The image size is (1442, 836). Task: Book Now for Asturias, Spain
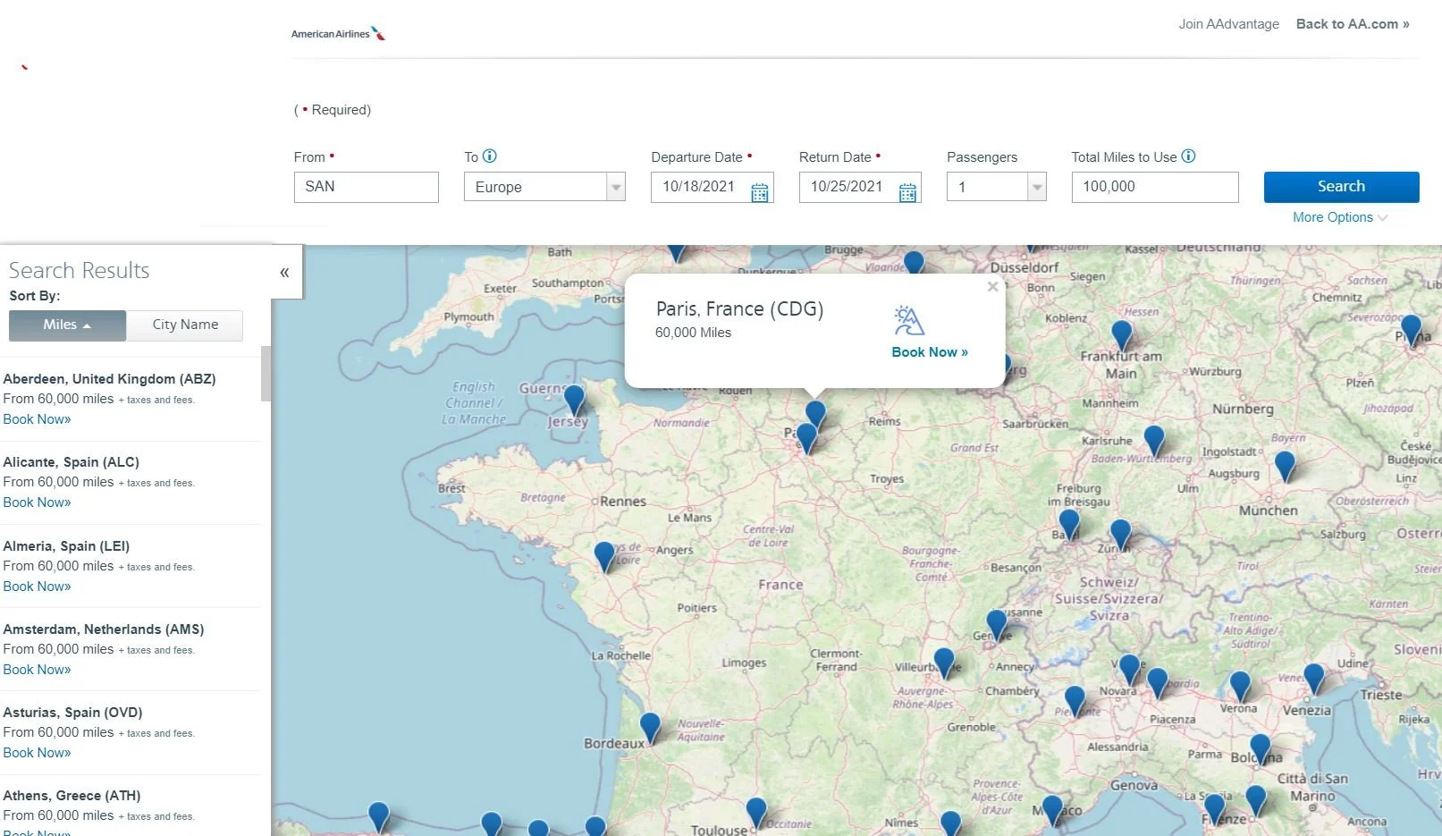tap(37, 753)
